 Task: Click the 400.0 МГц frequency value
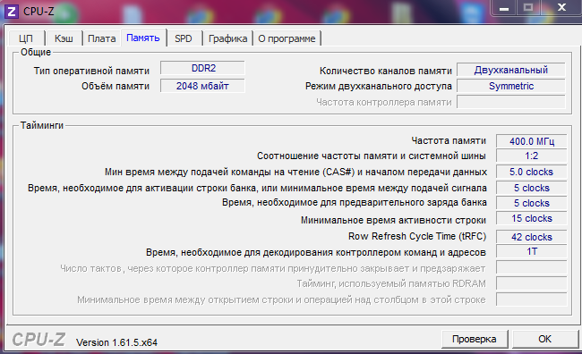(532, 141)
